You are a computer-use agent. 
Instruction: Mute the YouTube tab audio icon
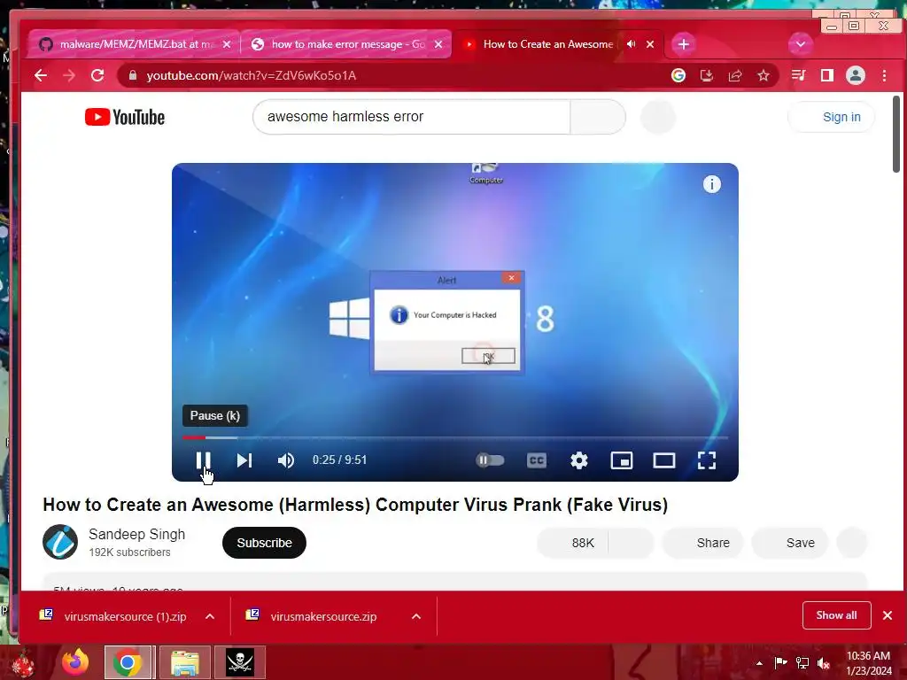pyautogui.click(x=631, y=44)
